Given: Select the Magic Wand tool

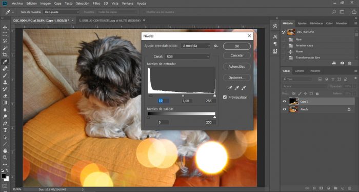Looking at the screenshot, I should pos(5,48).
